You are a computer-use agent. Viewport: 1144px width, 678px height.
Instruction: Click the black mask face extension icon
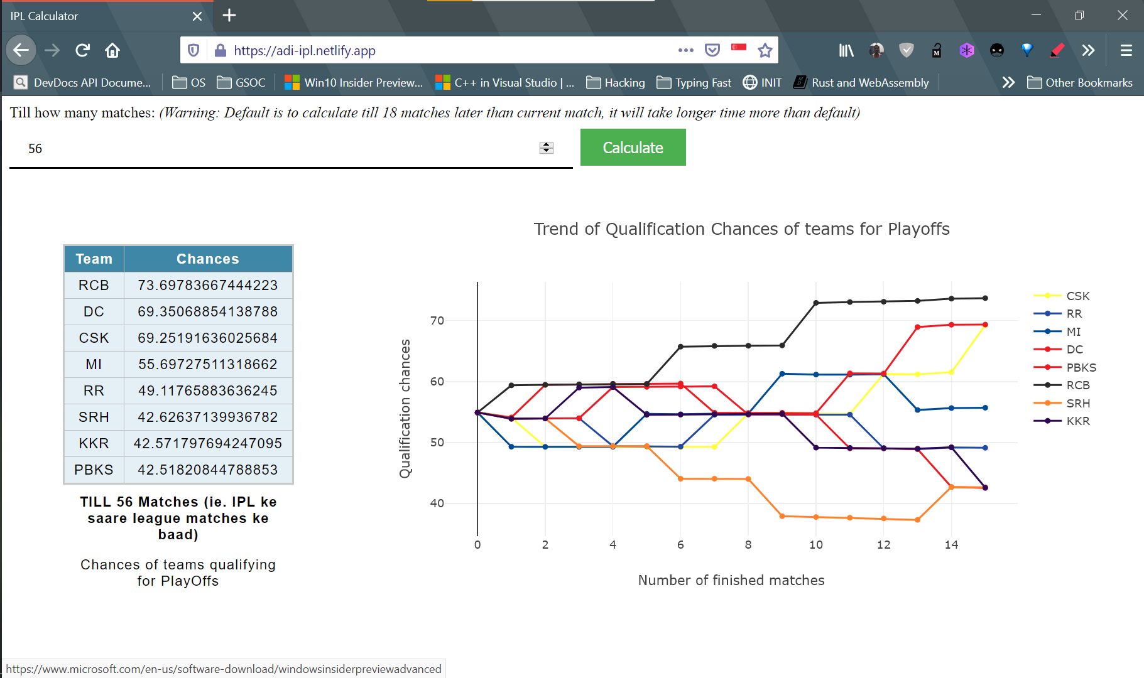(x=997, y=50)
